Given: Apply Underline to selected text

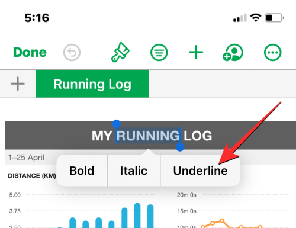Looking at the screenshot, I should [200, 171].
